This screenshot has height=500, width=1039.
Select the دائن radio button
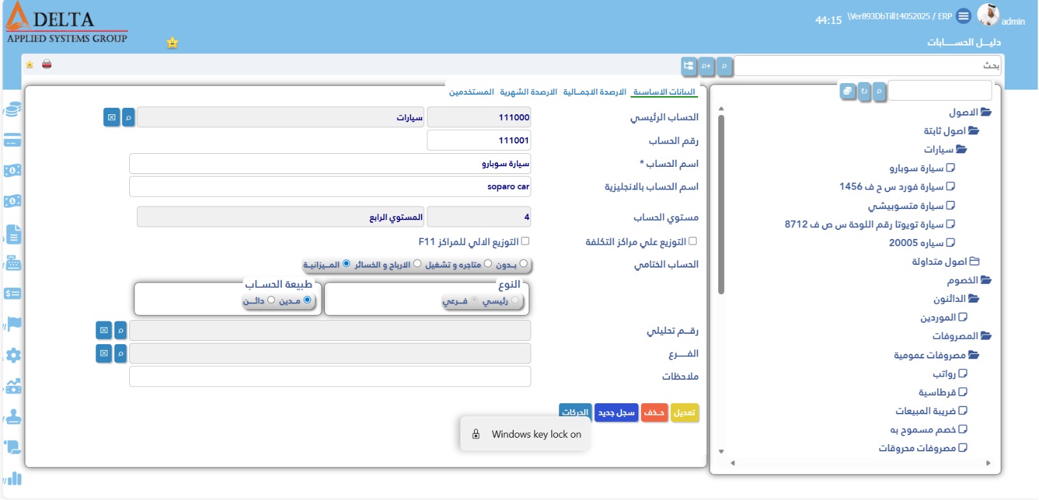[x=271, y=300]
